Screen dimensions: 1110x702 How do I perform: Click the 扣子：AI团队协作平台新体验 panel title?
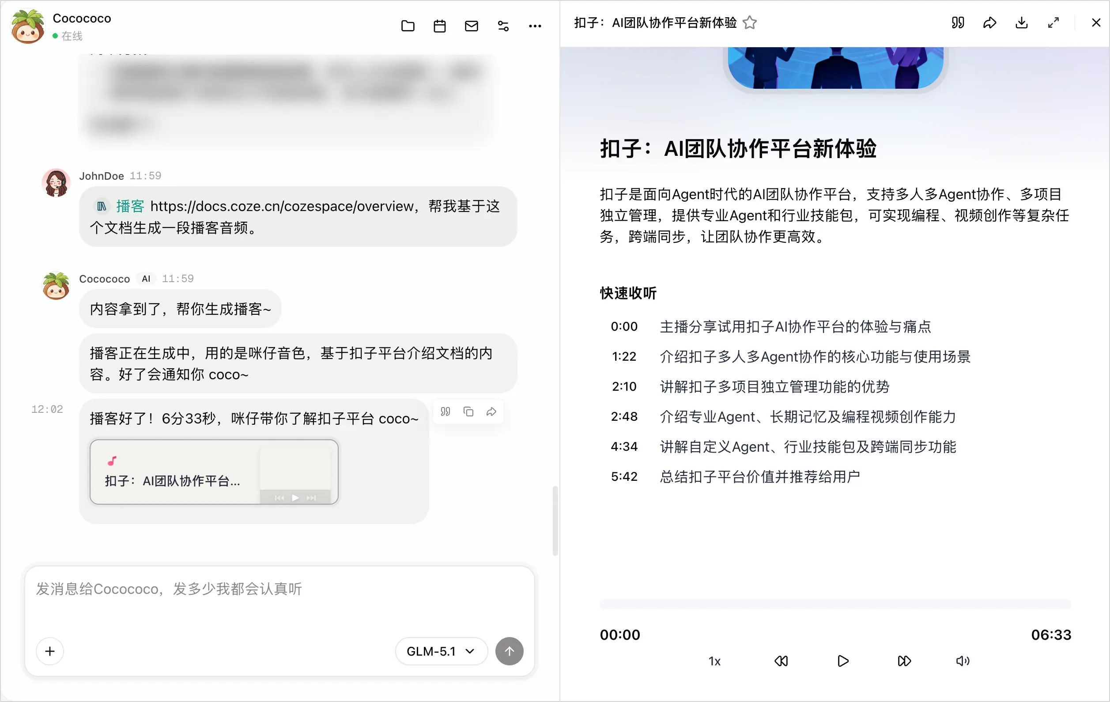click(655, 23)
